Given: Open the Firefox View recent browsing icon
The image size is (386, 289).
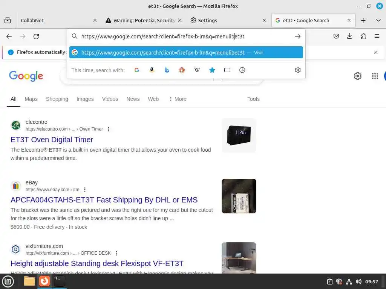Looking at the screenshot, I should (x=8, y=20).
